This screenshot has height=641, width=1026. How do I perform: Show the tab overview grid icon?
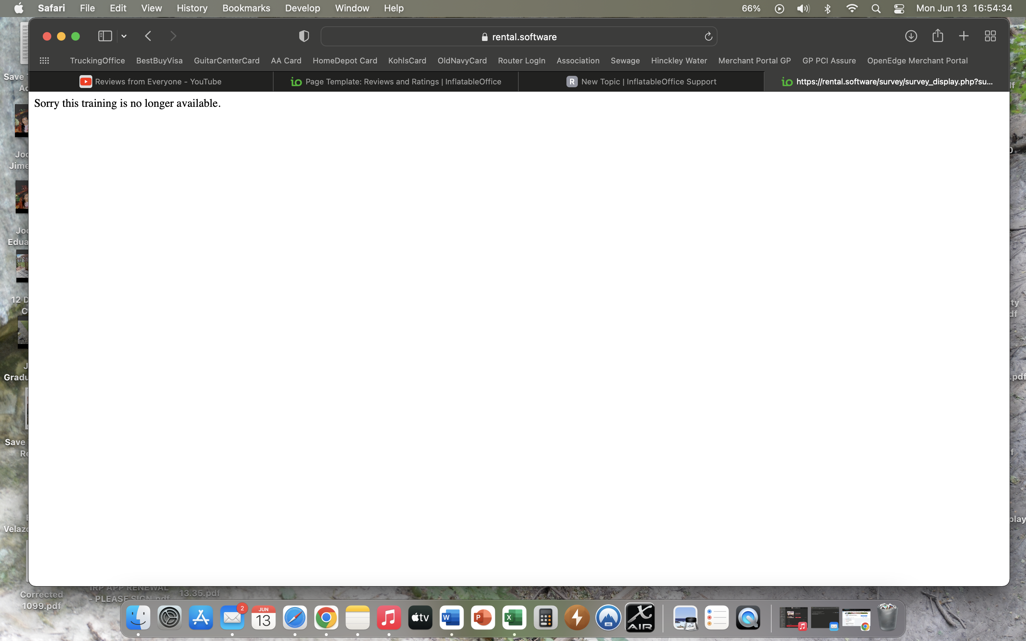[990, 36]
